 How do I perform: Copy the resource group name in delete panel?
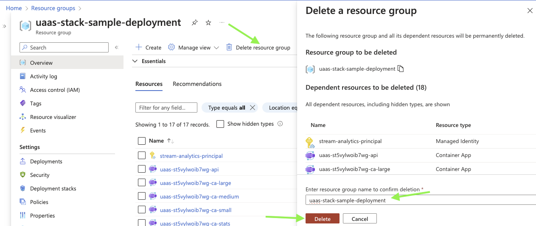(401, 69)
